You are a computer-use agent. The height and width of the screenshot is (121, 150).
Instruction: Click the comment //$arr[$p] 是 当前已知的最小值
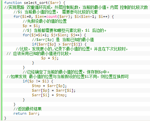[x=63, y=40]
